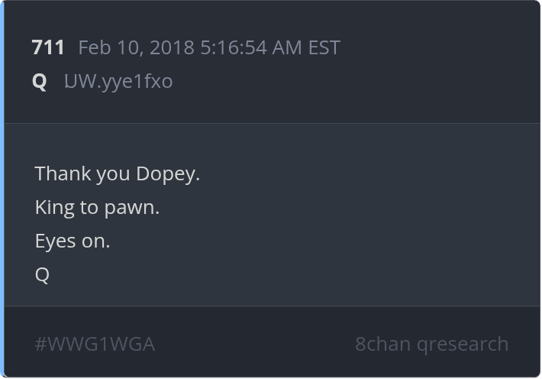Screen dimensions: 542x379
Task: Click the word you in first line
Action: 113,173
